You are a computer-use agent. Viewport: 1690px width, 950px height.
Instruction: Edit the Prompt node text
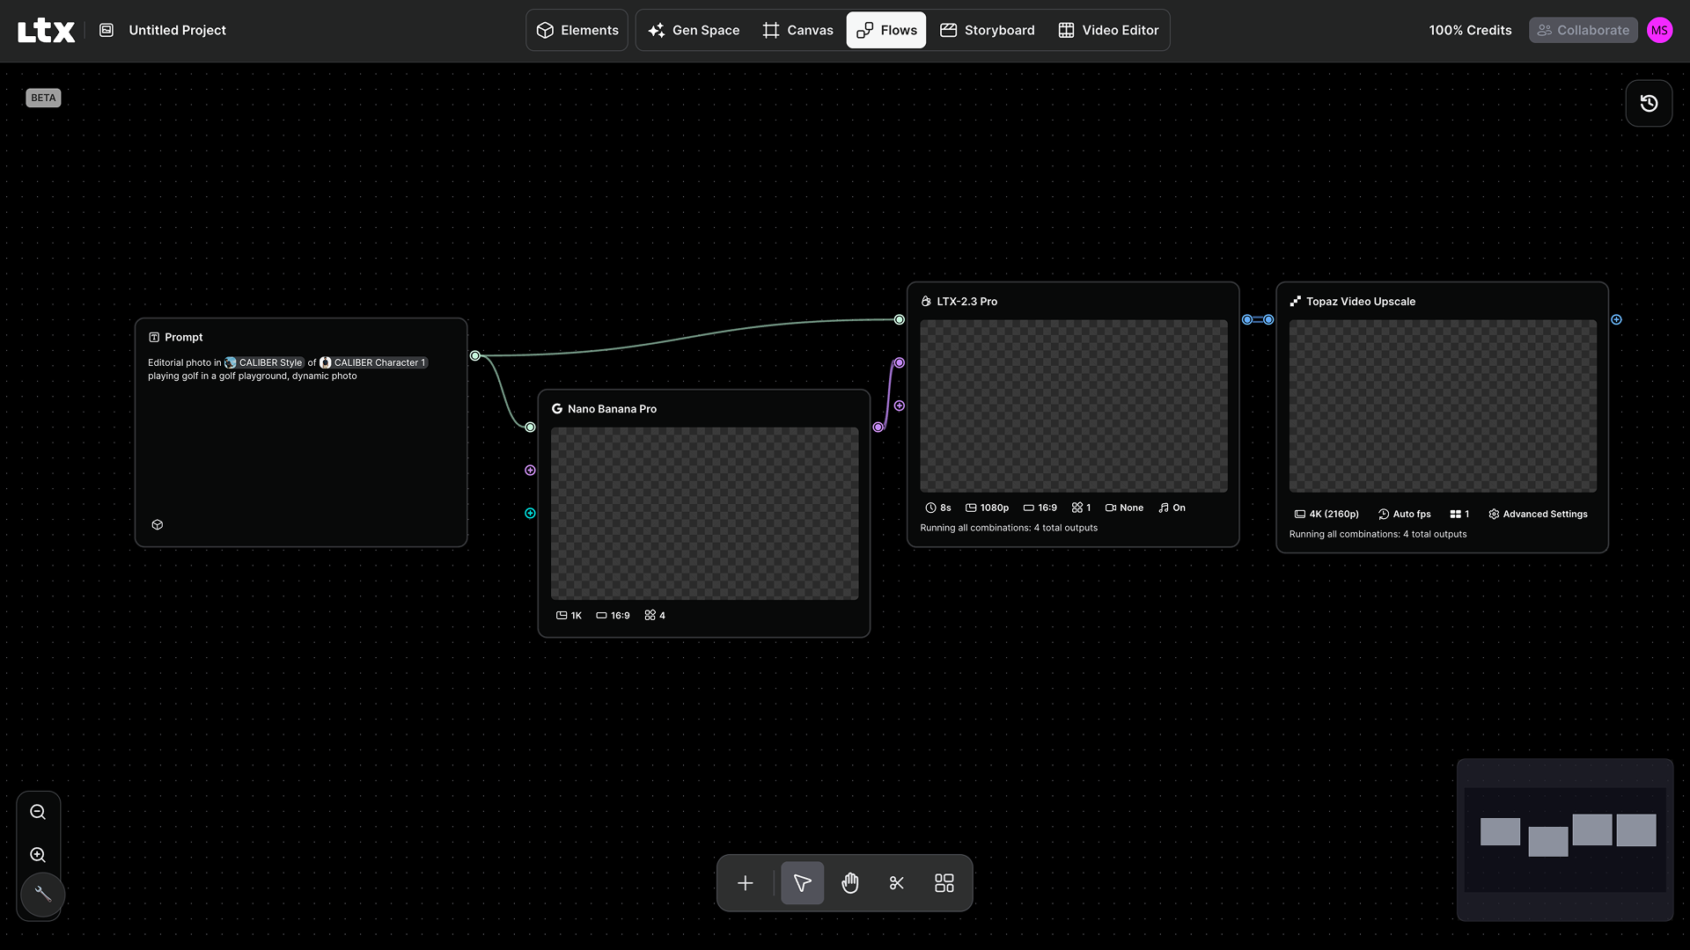coord(288,369)
